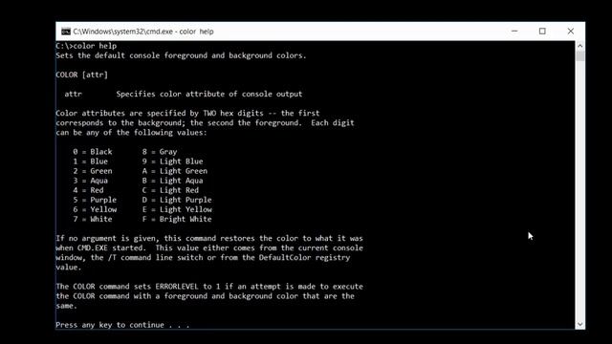Click 'Press any key to continue' prompt

[122, 325]
